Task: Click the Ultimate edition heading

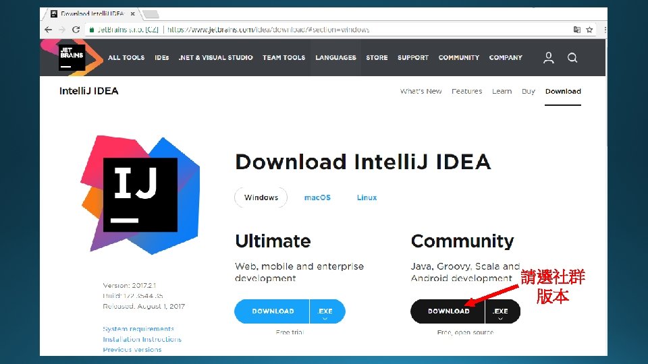Action: coord(273,241)
